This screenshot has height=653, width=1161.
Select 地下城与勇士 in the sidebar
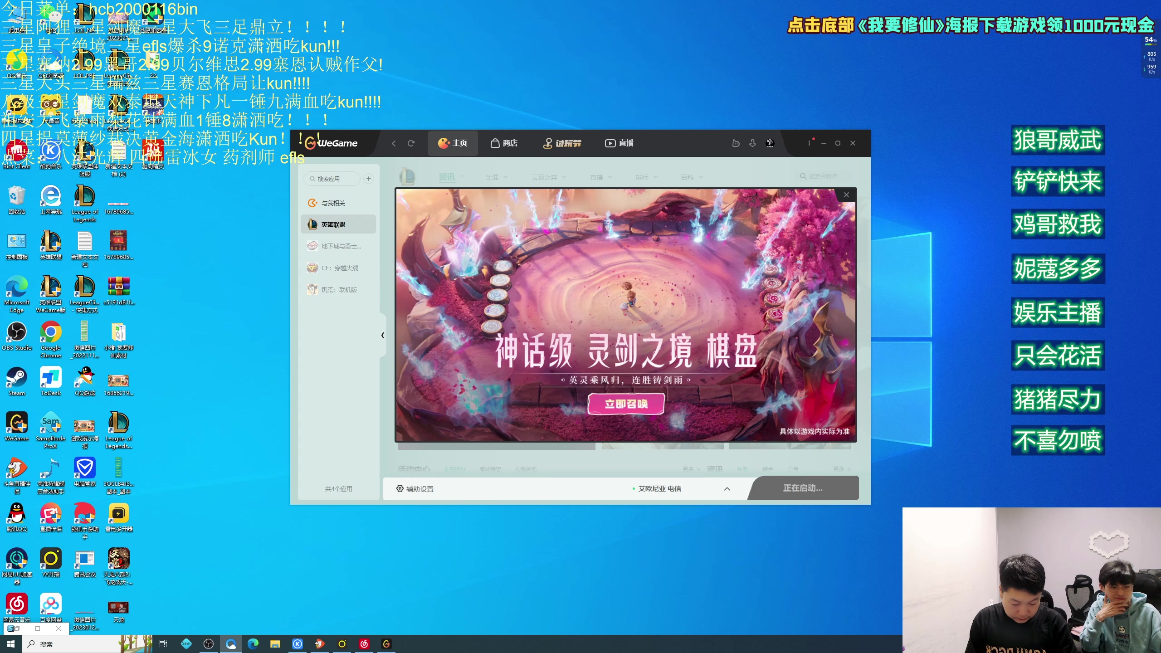(338, 246)
